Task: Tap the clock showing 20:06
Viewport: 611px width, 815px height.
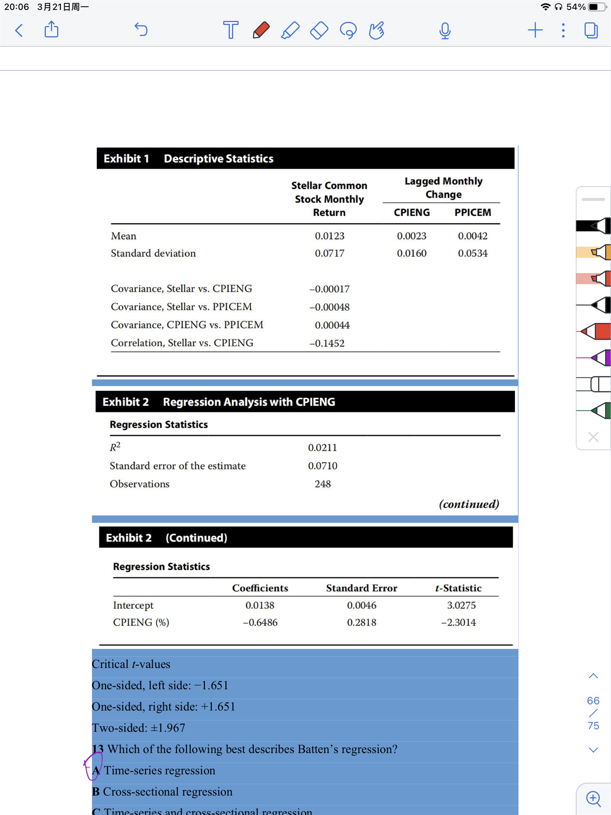Action: [16, 7]
